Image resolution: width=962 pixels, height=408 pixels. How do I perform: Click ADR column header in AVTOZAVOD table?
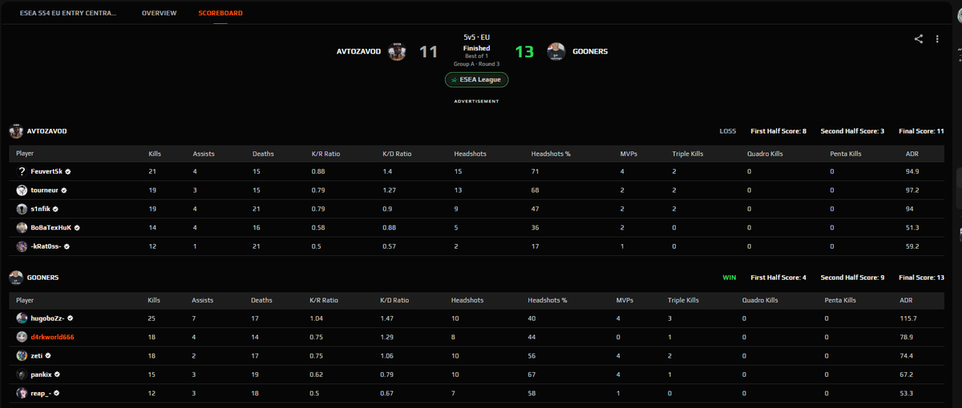coord(911,153)
